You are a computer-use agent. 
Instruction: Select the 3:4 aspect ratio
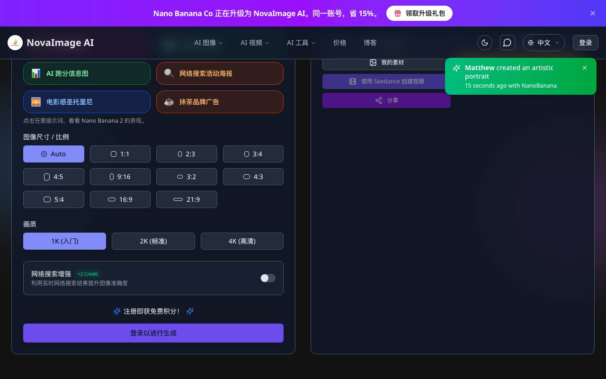(x=253, y=154)
